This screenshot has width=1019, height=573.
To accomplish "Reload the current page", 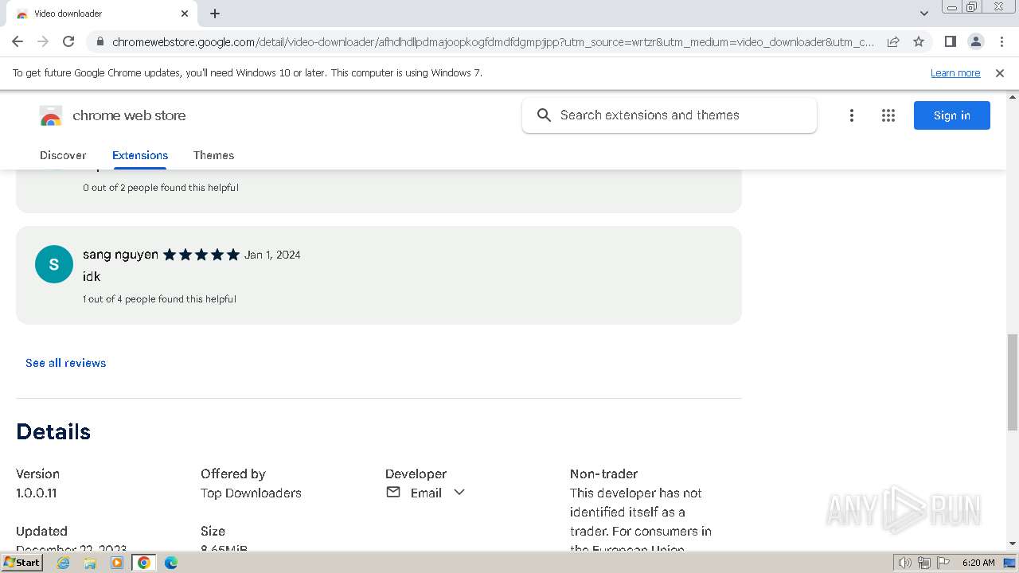I will tap(68, 41).
